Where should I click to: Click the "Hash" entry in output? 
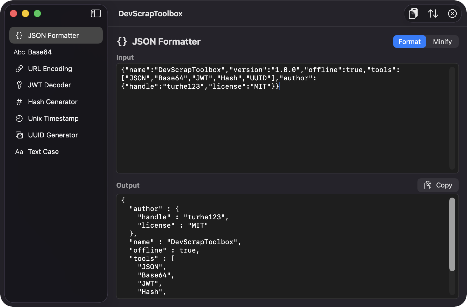(x=152, y=292)
